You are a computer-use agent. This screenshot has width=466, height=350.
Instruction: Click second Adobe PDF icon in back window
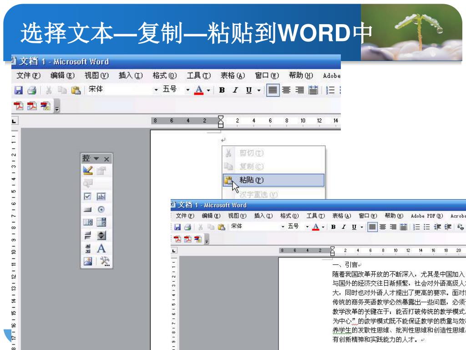(x=32, y=106)
